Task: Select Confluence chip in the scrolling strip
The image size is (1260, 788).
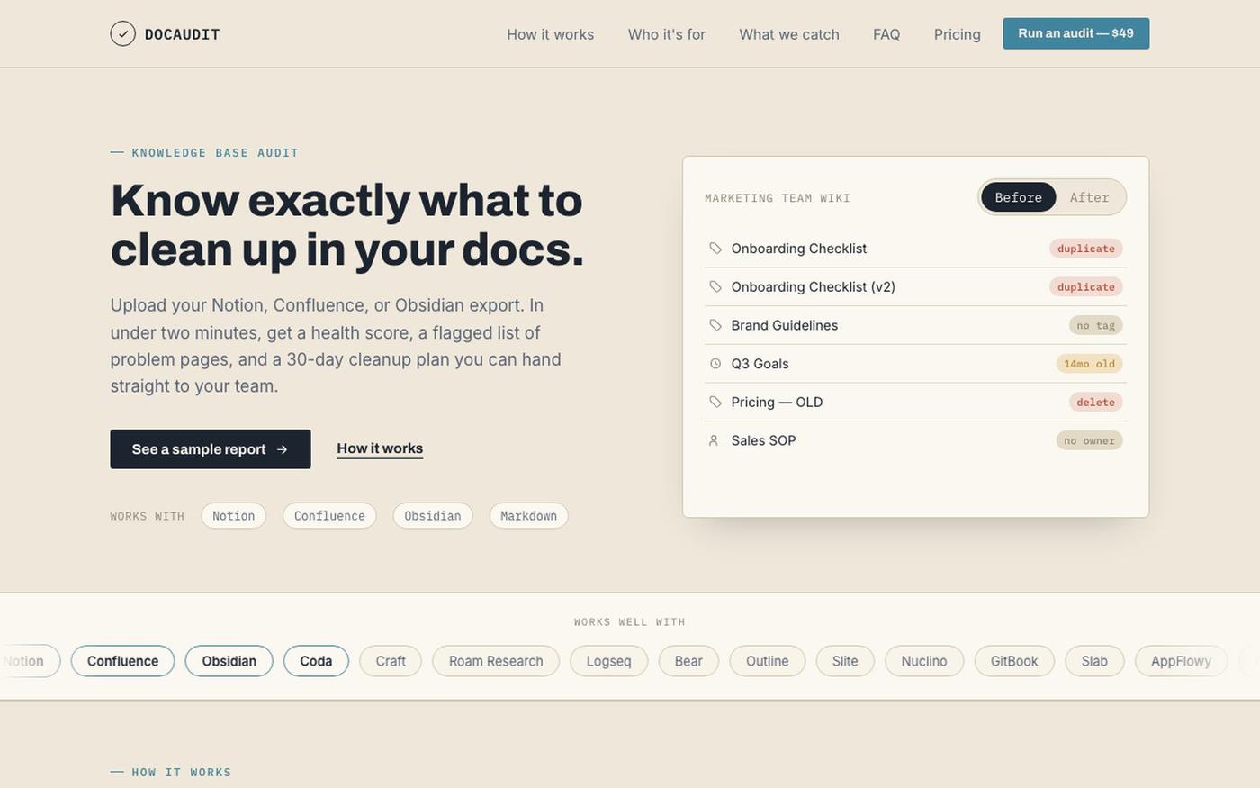Action: 122,661
